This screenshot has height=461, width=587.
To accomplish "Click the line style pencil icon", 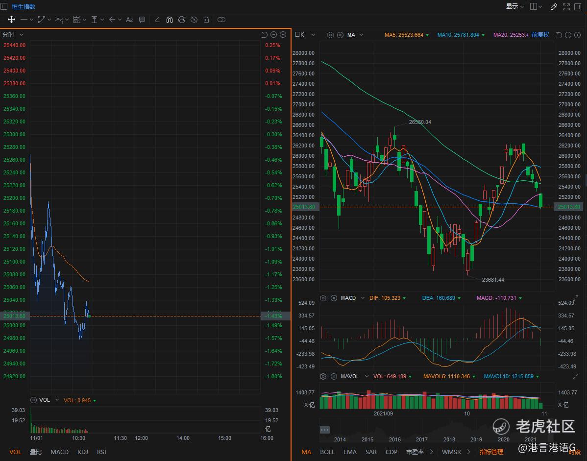I will 157,20.
